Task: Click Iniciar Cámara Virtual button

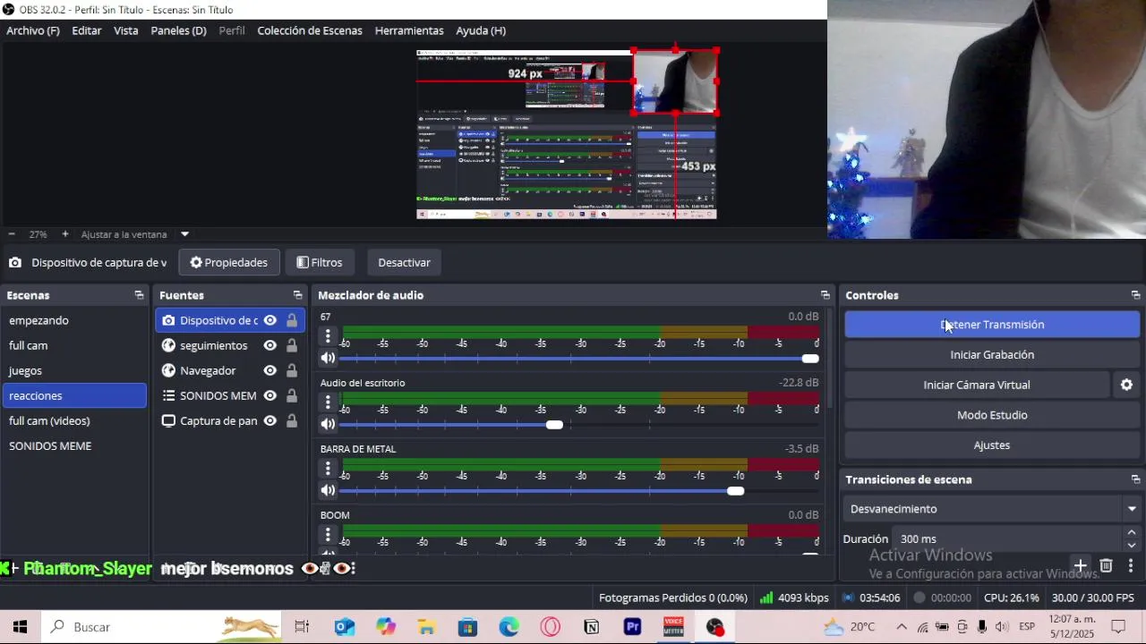Action: [977, 385]
